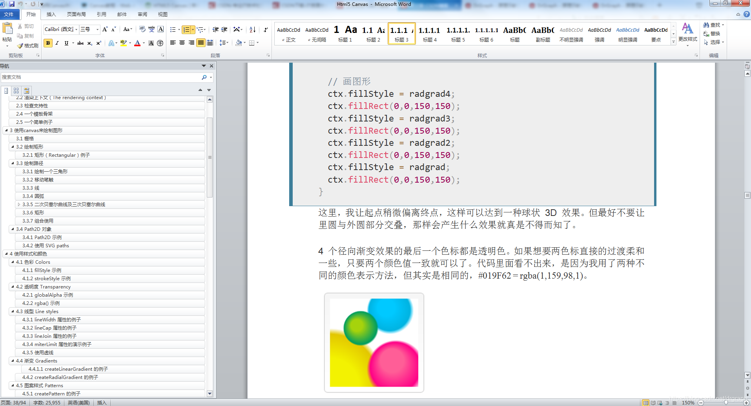Image resolution: width=751 pixels, height=406 pixels.
Task: Toggle Italic formatting
Action: point(57,43)
